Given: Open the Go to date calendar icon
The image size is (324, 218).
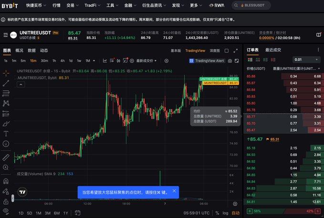Looking at the screenshot, I should pyautogui.click(x=77, y=213).
